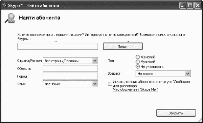203x123 pixels.
Task: Minimize the Skype search window
Action: point(183,5)
